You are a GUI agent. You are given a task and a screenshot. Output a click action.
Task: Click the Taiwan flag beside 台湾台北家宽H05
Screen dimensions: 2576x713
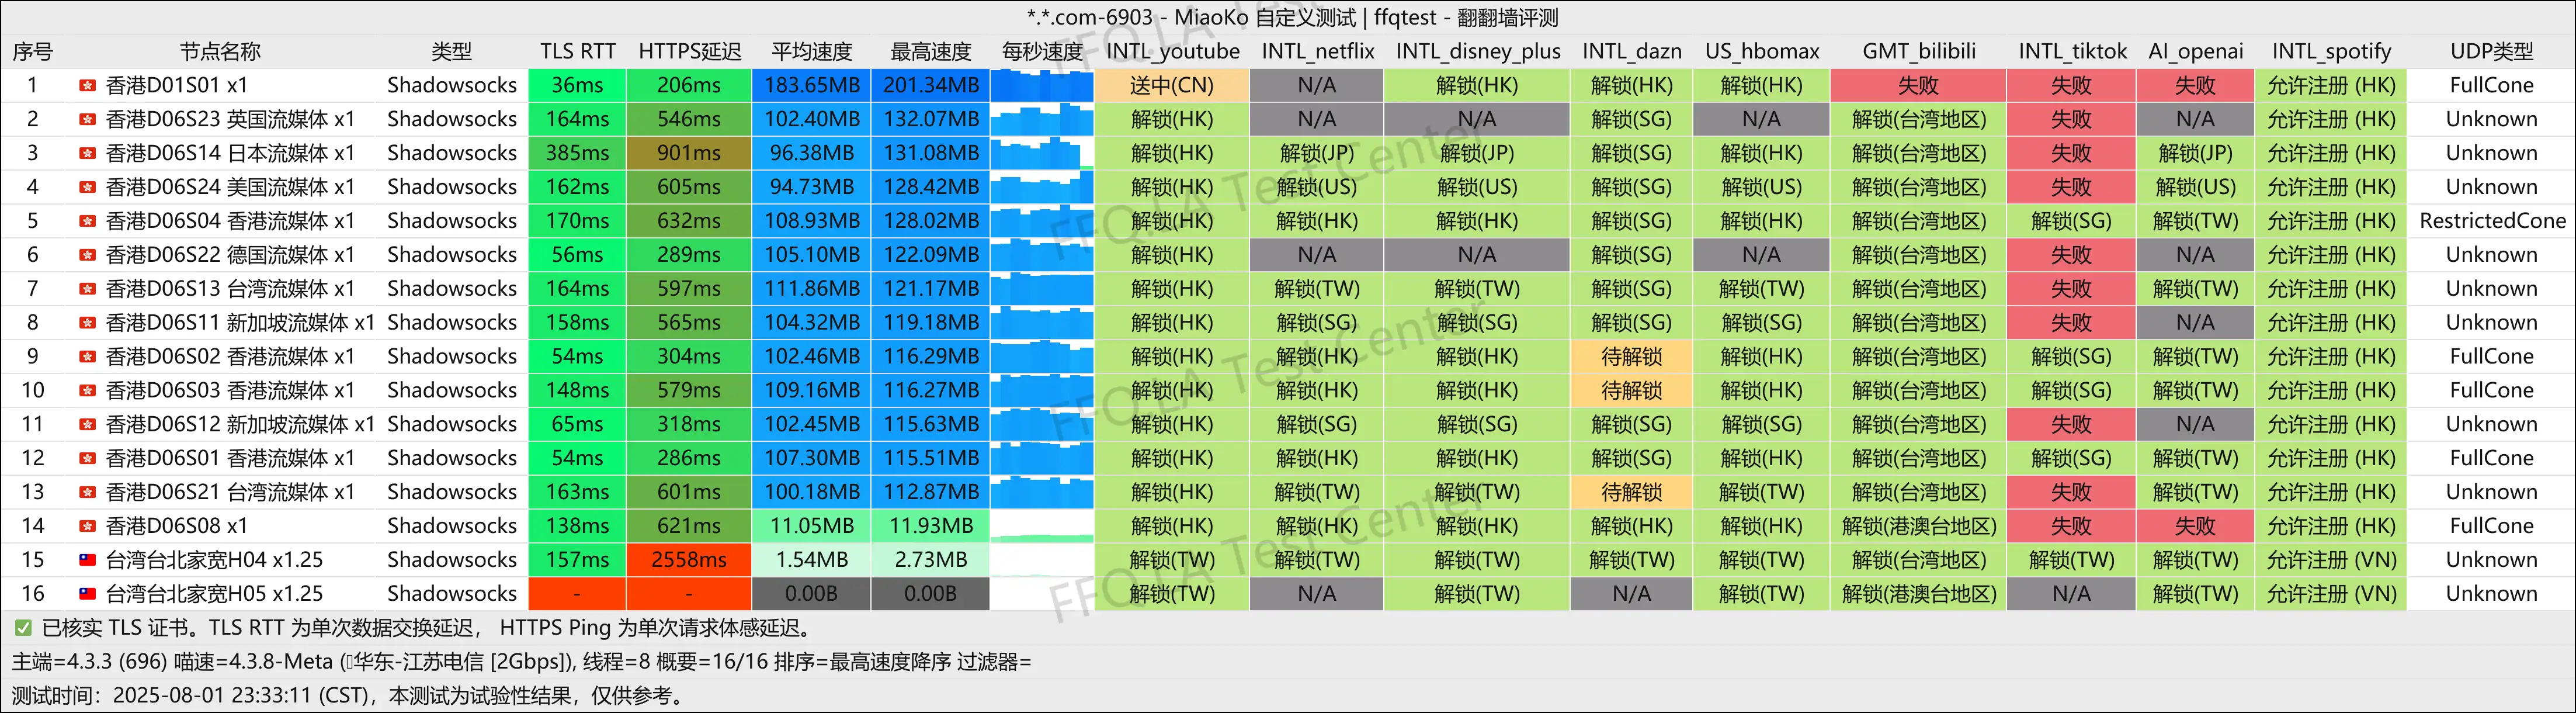[x=88, y=594]
